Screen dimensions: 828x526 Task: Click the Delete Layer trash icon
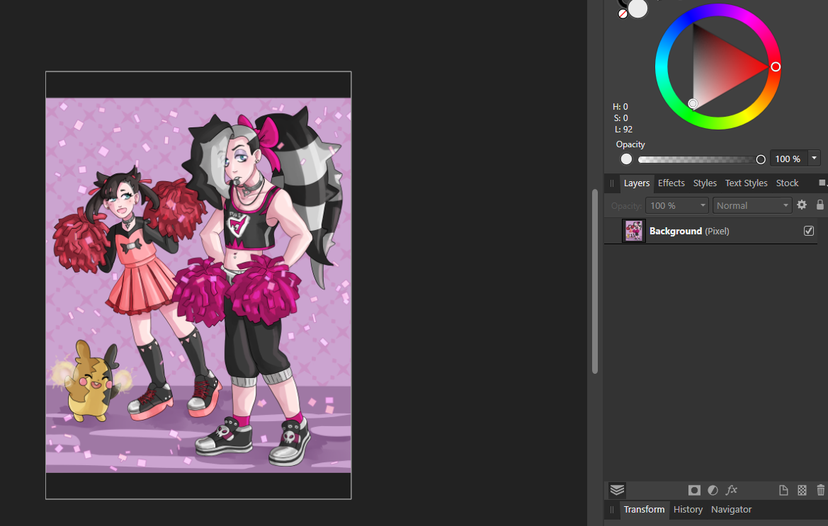[x=821, y=491]
